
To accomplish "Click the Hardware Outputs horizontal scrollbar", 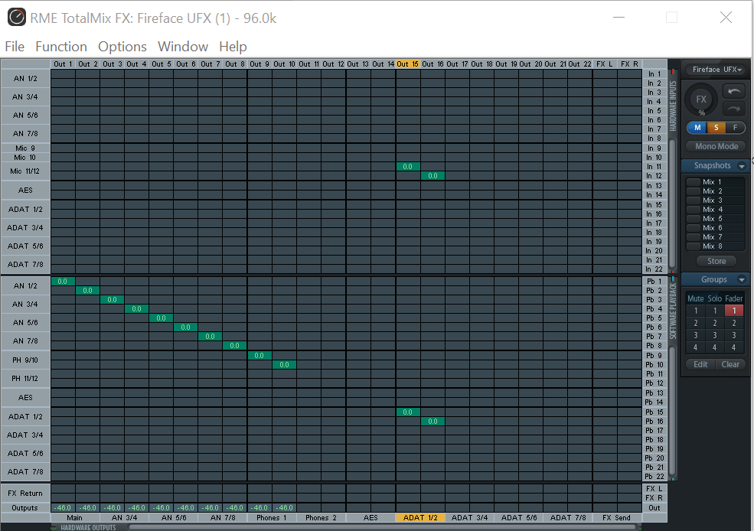I will pos(382,527).
